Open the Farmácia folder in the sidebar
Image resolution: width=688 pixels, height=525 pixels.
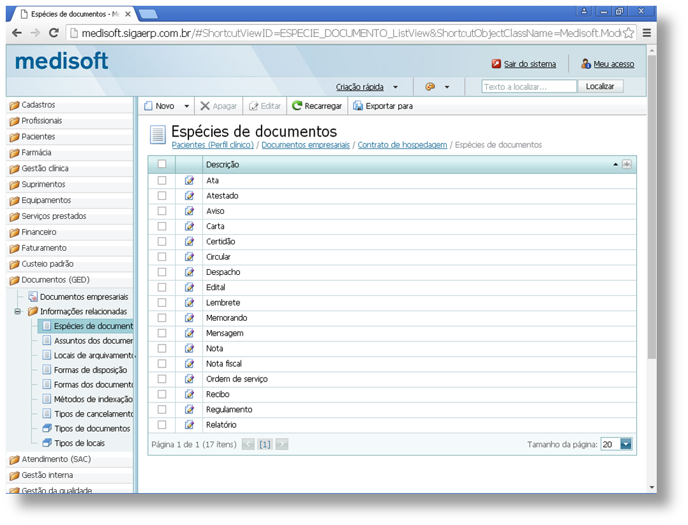coord(40,152)
